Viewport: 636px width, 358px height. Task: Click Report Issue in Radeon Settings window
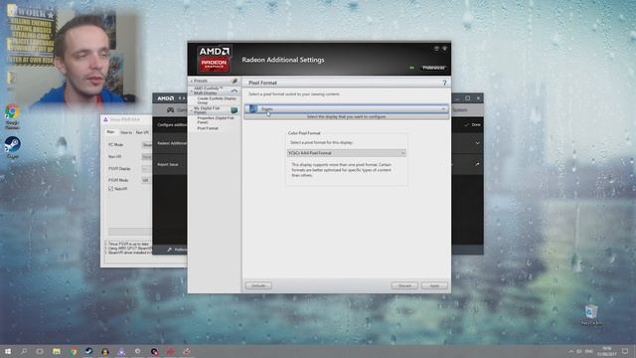[x=168, y=164]
